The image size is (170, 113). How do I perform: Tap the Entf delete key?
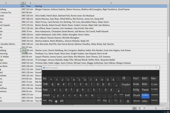point(127,95)
